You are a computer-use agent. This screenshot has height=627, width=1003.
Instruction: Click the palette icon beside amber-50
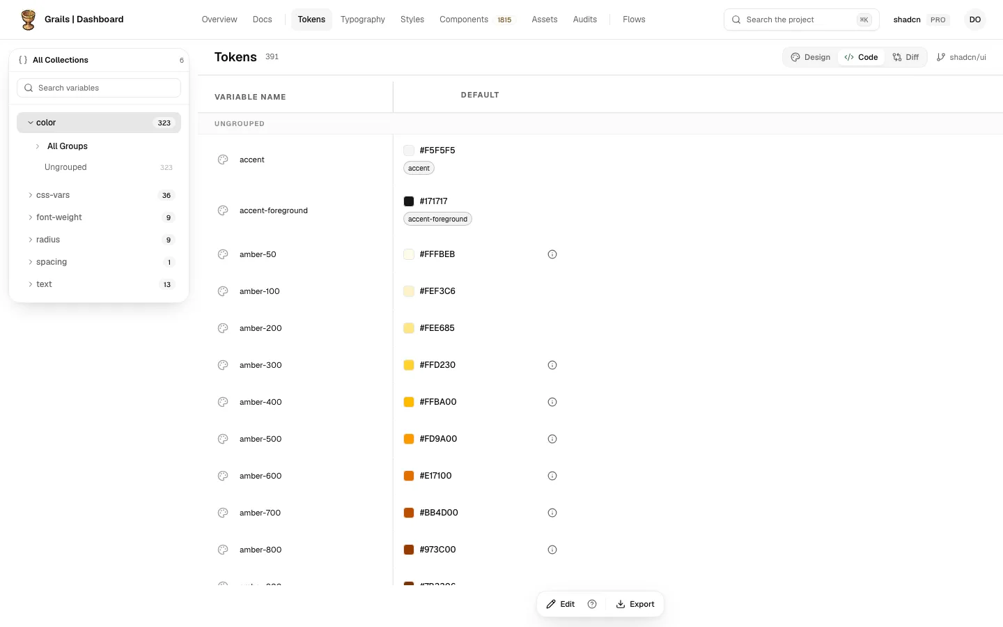pos(223,254)
